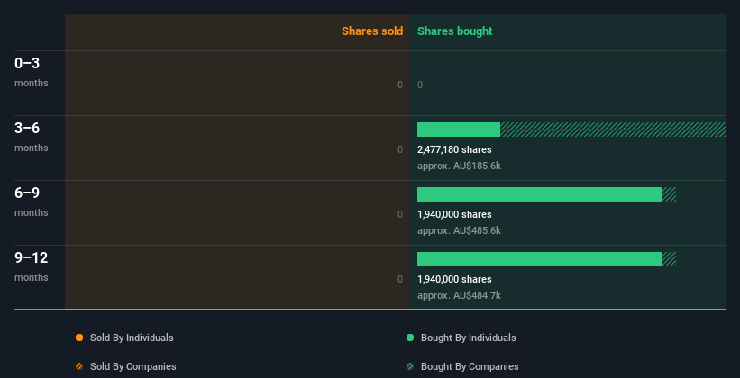Click the Shares bought column header

tap(455, 31)
